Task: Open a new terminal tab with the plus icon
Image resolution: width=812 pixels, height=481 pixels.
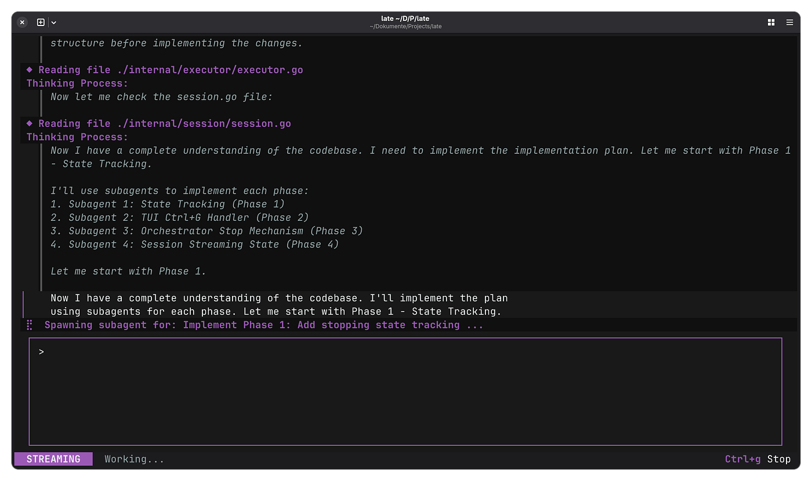Action: tap(41, 23)
